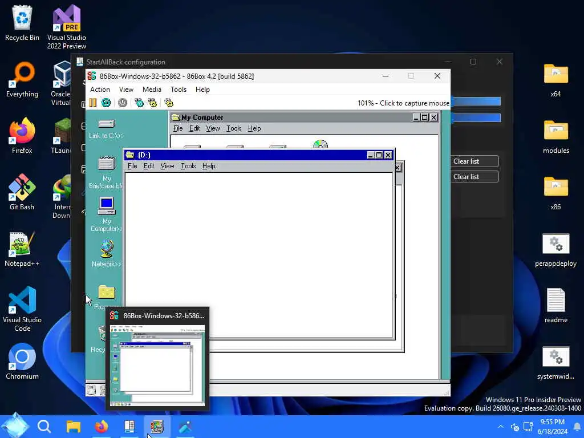The width and height of the screenshot is (584, 438).
Task: Open View menu in the (D:) window
Action: point(167,166)
